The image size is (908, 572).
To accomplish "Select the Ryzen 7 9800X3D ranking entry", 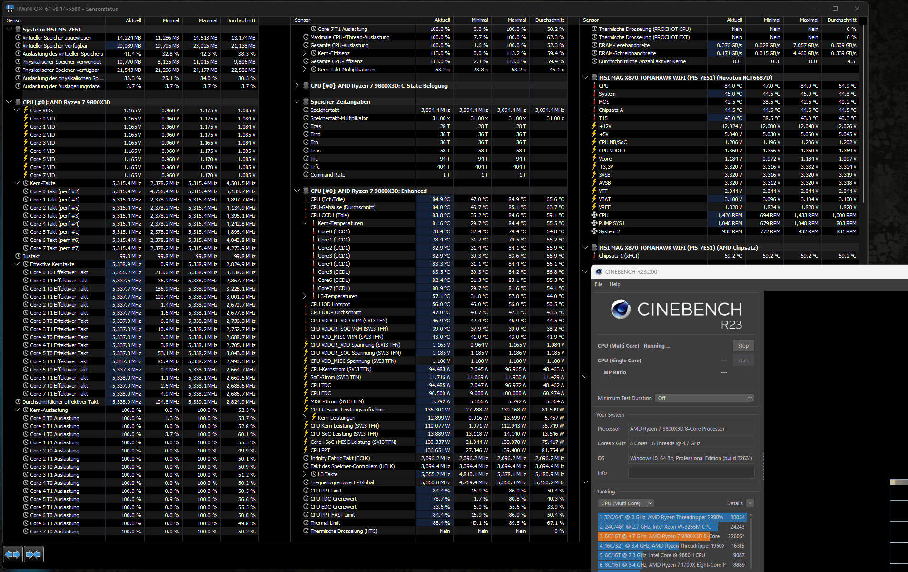I will (672, 536).
